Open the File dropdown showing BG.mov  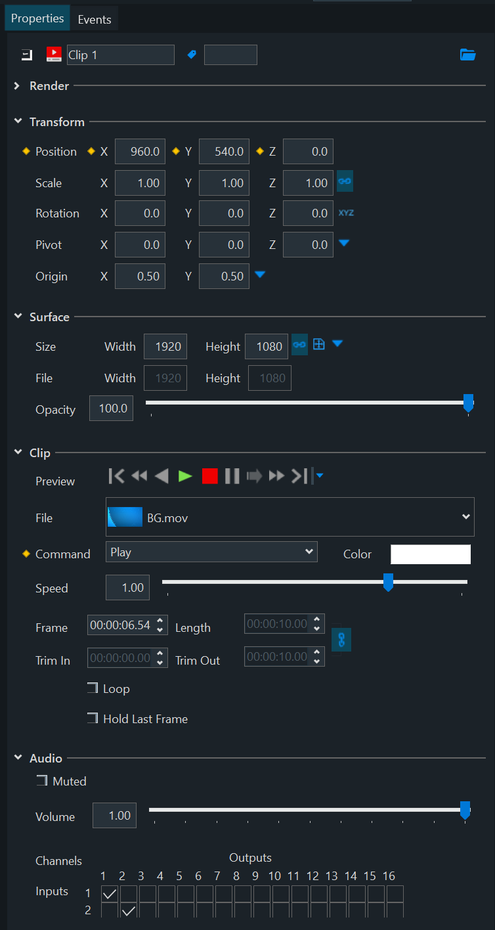pos(290,517)
